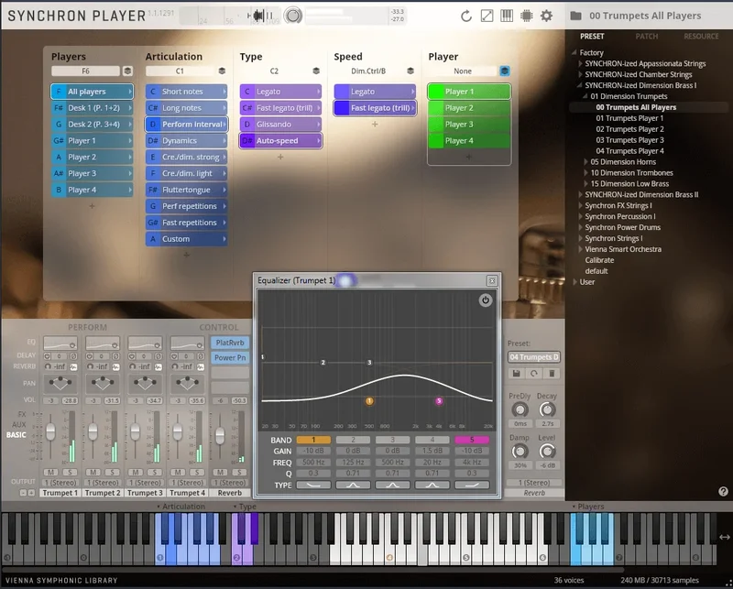Click the Trumpet 2 reverb waveform icon
This screenshot has height=589, width=733.
point(116,367)
